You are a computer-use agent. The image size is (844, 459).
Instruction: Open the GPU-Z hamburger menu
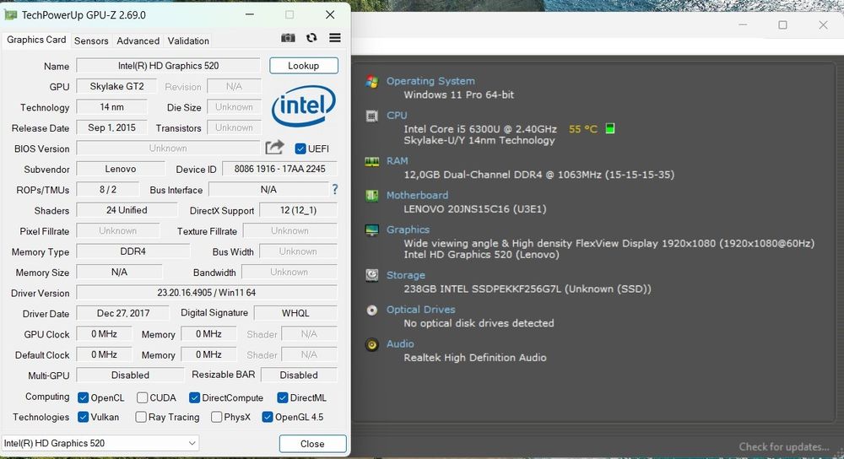click(x=335, y=38)
